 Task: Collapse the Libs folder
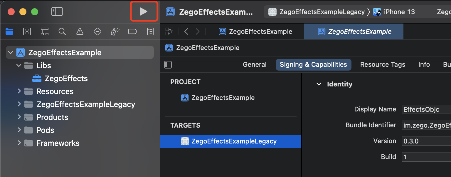(19, 66)
